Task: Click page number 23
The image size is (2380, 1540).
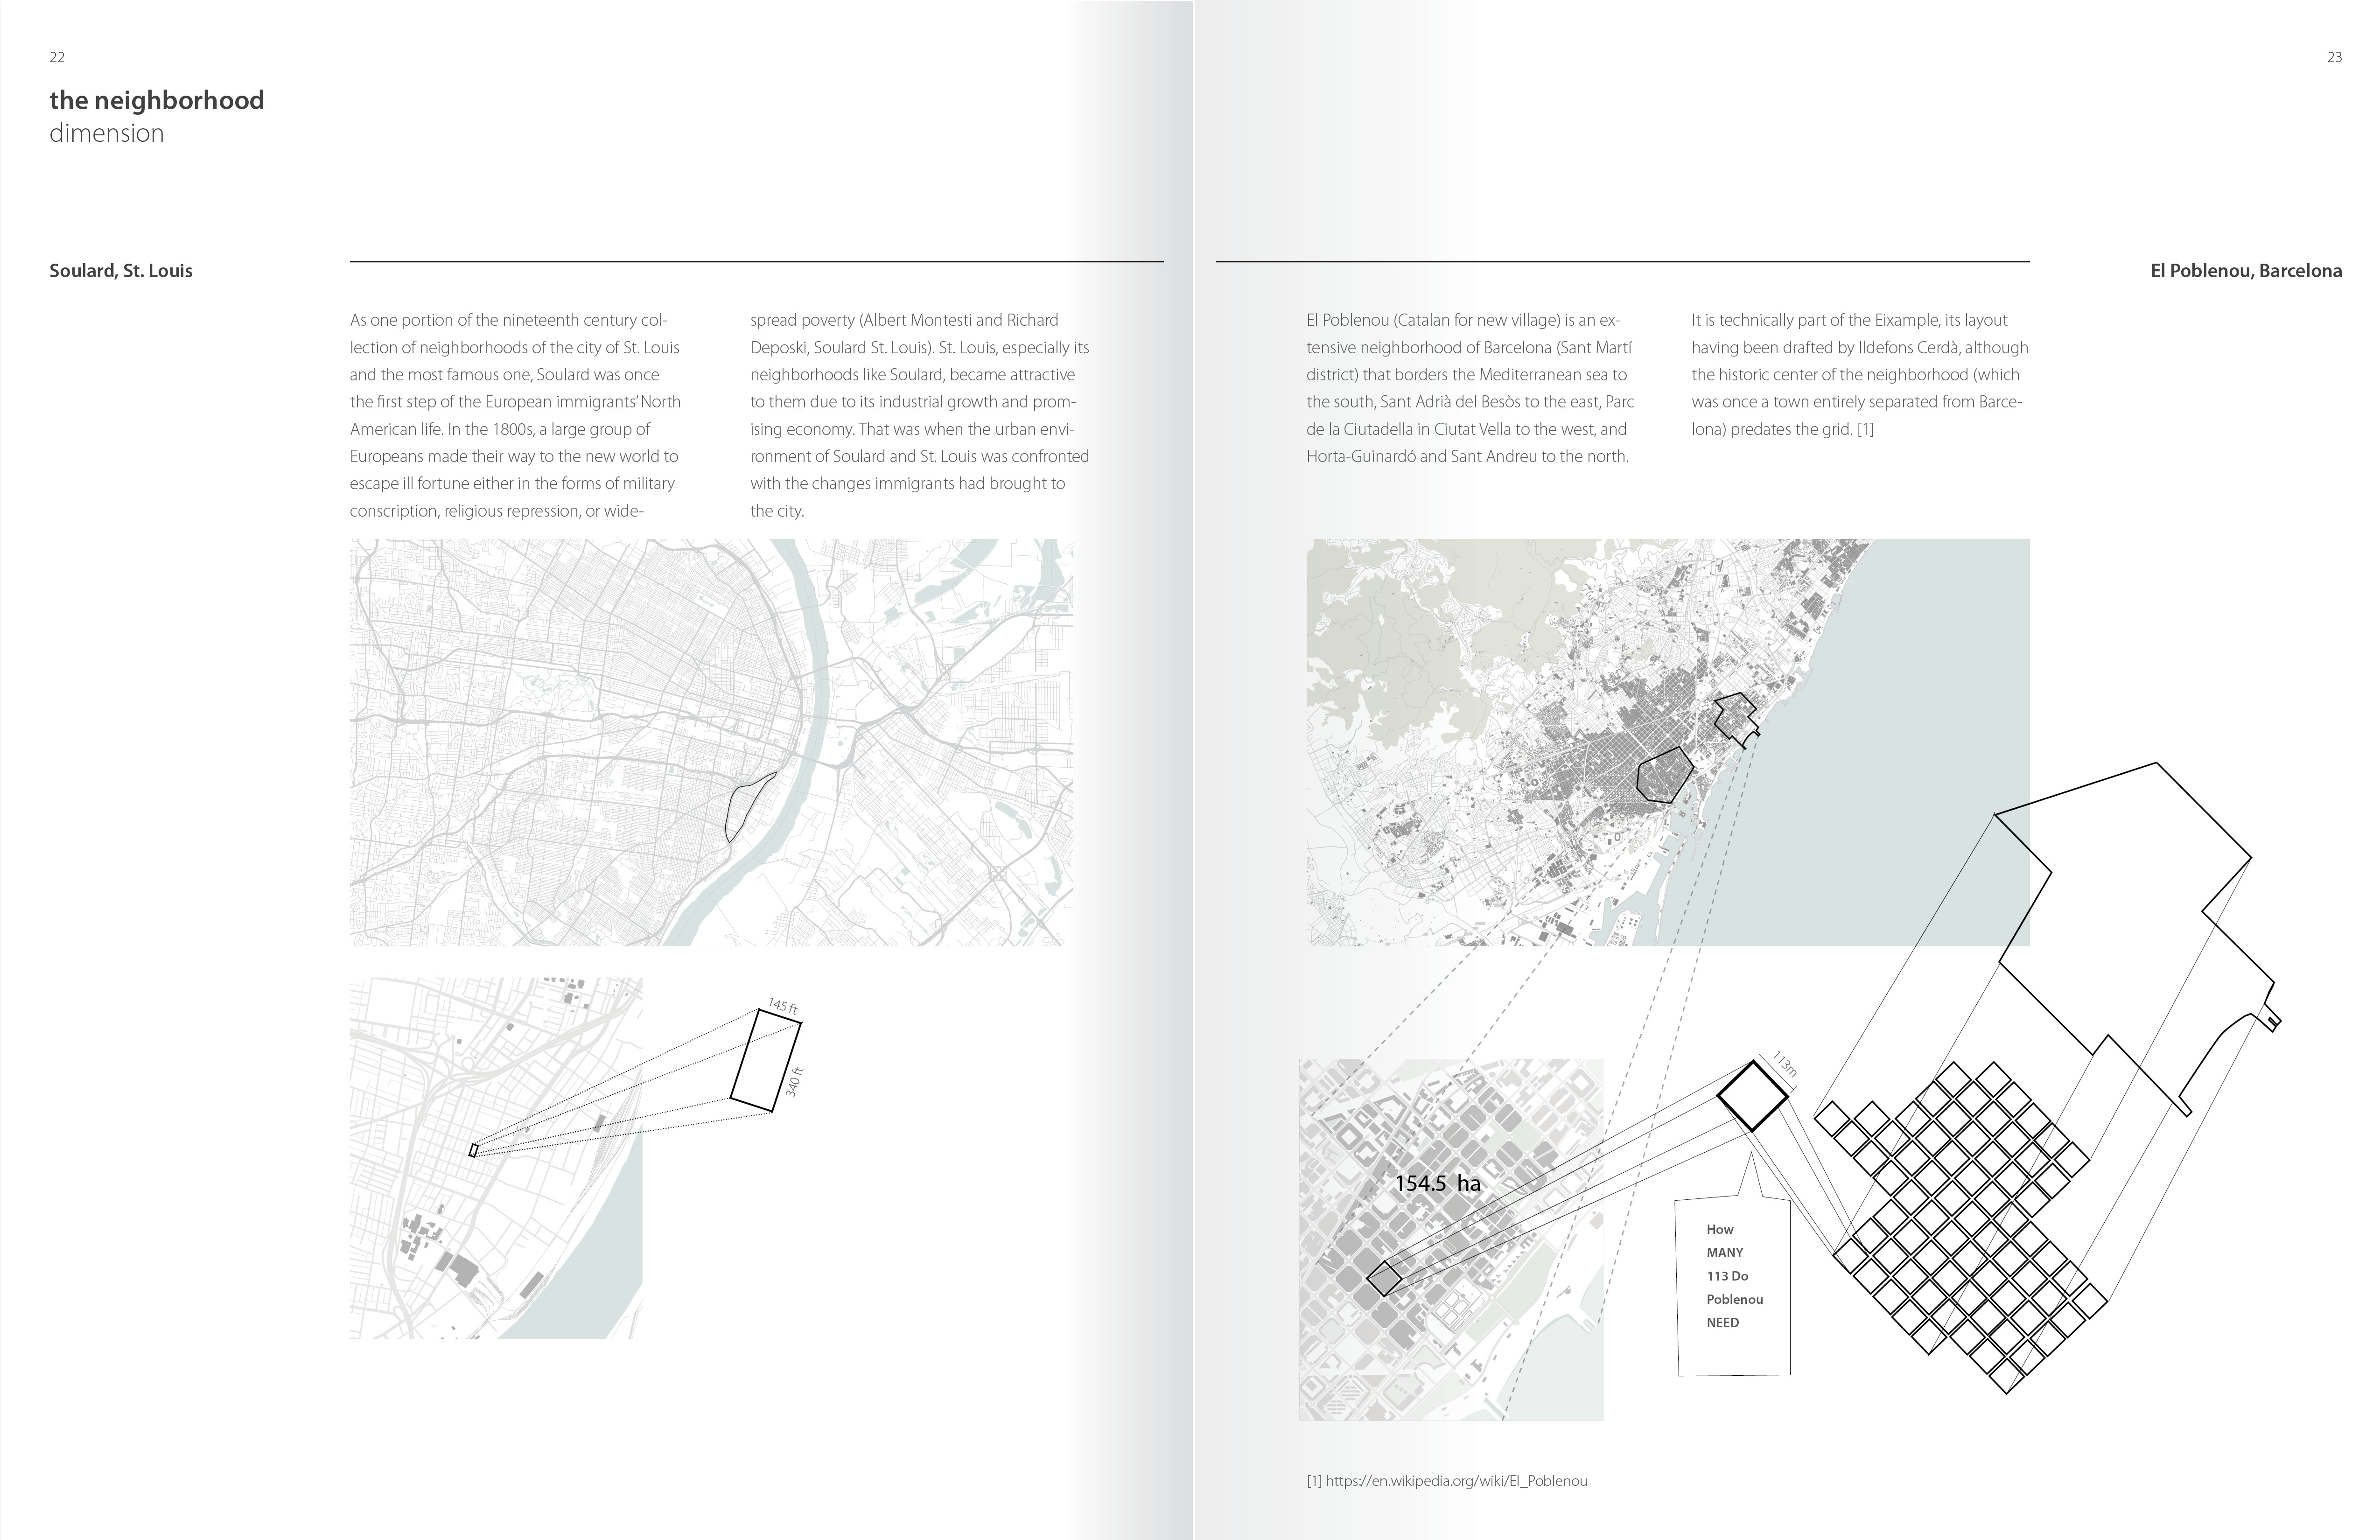Action: pyautogui.click(x=2334, y=57)
